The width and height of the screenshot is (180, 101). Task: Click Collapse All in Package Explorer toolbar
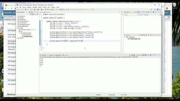point(31,14)
